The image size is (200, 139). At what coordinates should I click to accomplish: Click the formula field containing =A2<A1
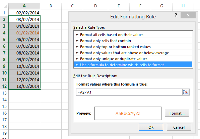click(x=129, y=92)
